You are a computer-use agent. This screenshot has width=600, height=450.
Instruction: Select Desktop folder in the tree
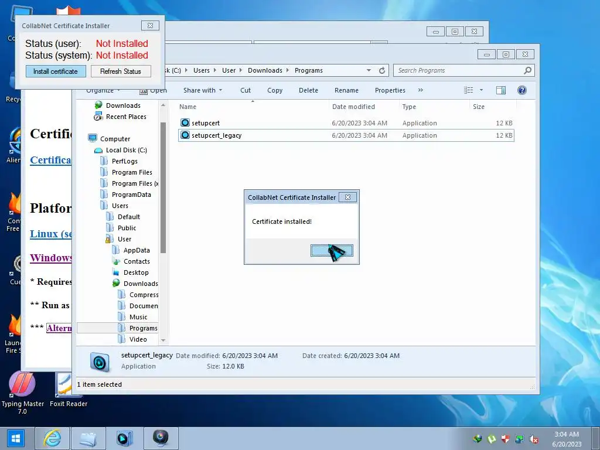pyautogui.click(x=136, y=272)
